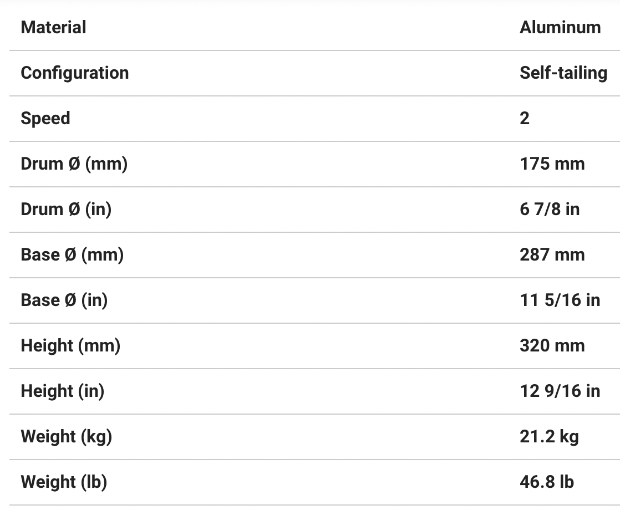
Task: Click the Configuration label
Action: 75,73
